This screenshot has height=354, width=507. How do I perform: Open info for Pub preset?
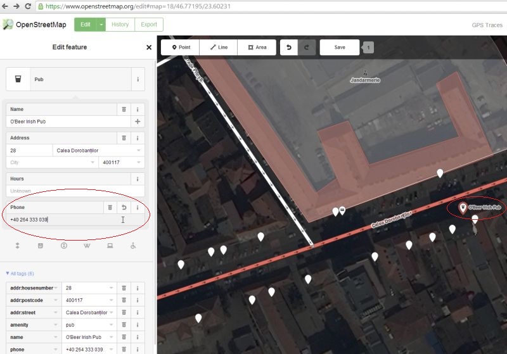pos(138,79)
